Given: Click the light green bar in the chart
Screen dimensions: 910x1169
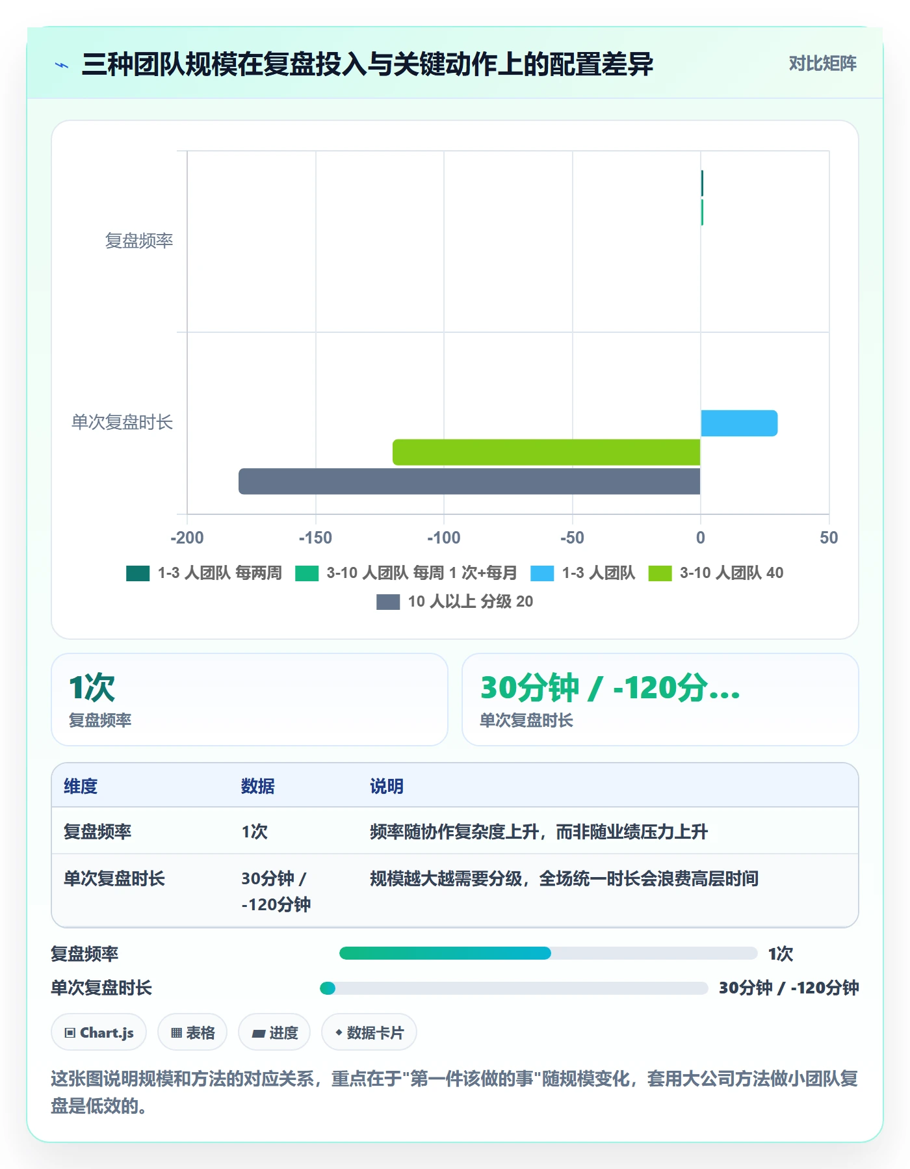Looking at the screenshot, I should (x=546, y=453).
